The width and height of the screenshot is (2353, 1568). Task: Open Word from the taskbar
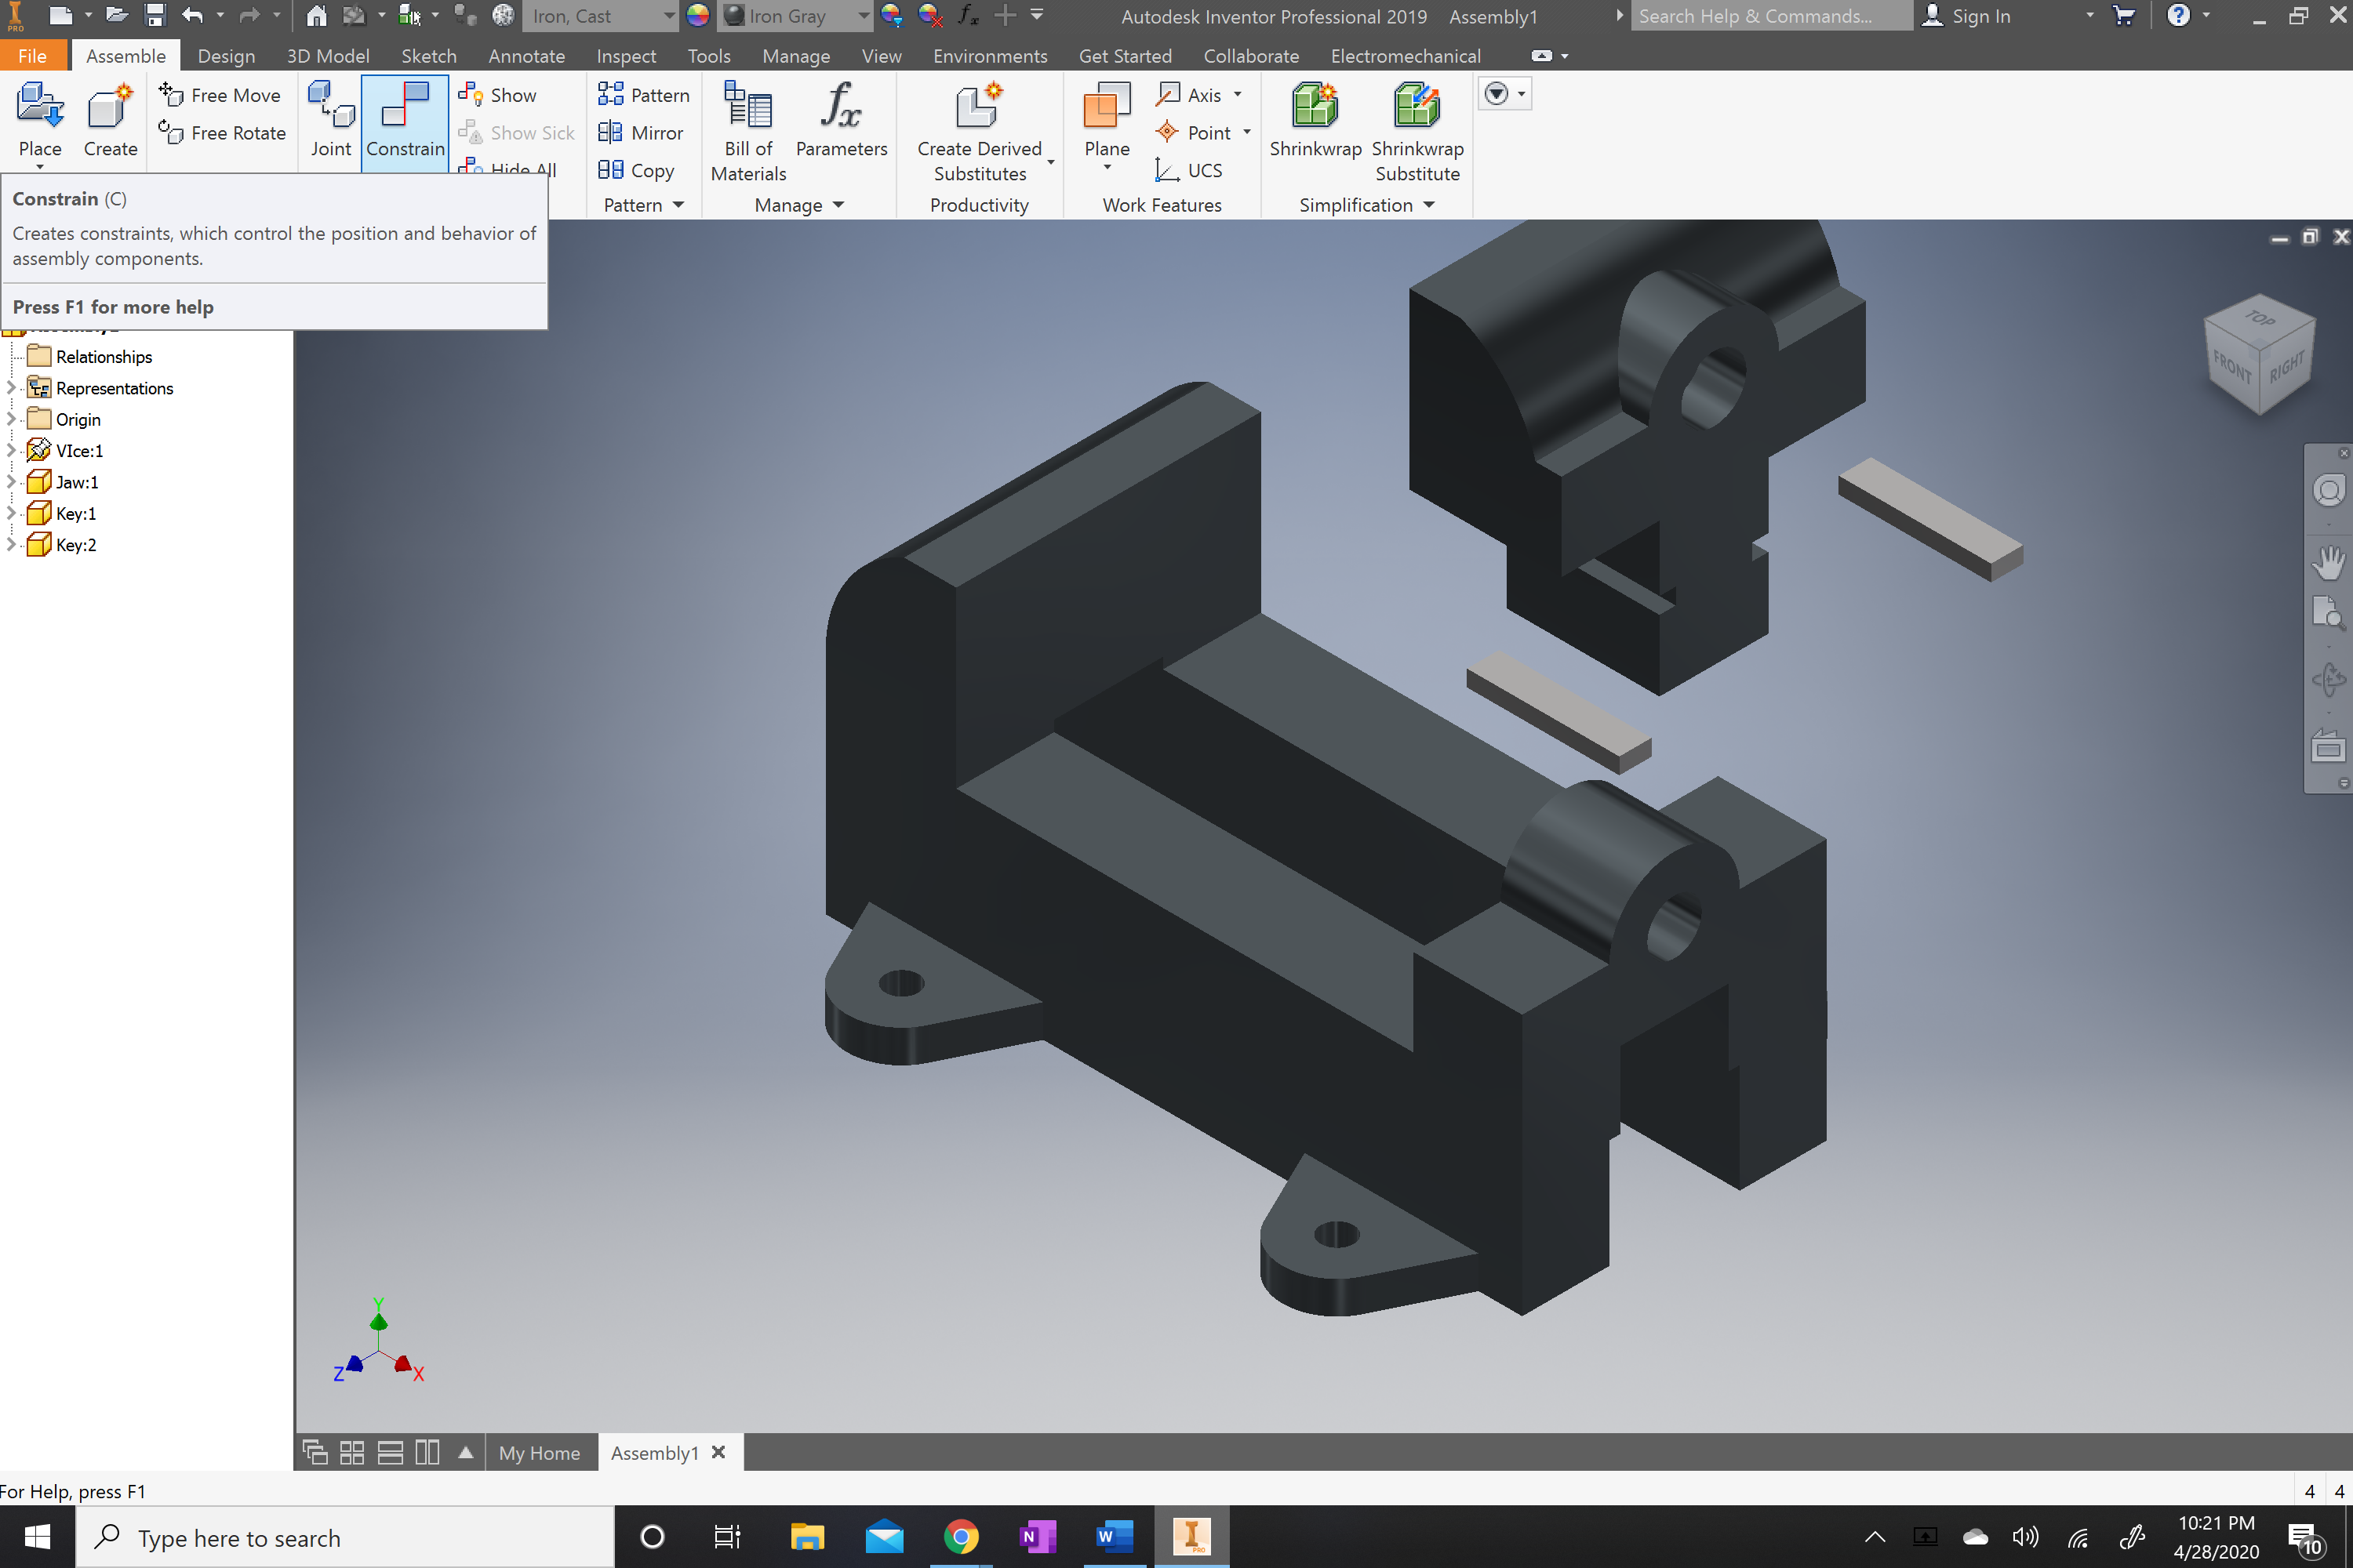(1114, 1537)
